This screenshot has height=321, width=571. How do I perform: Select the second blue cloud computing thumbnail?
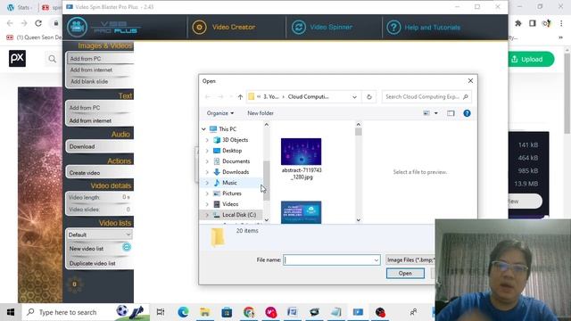(302, 212)
